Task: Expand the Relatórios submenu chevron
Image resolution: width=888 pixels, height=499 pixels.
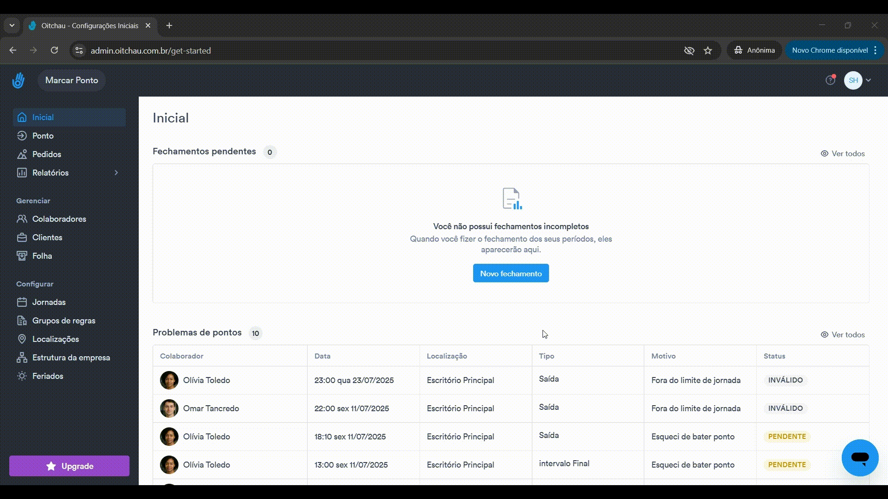Action: [x=116, y=173]
